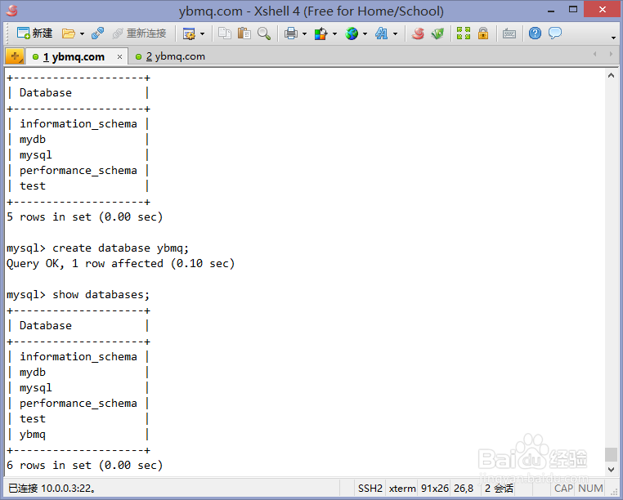Click the keyboard key mapping icon
This screenshot has height=500, width=623.
[509, 33]
